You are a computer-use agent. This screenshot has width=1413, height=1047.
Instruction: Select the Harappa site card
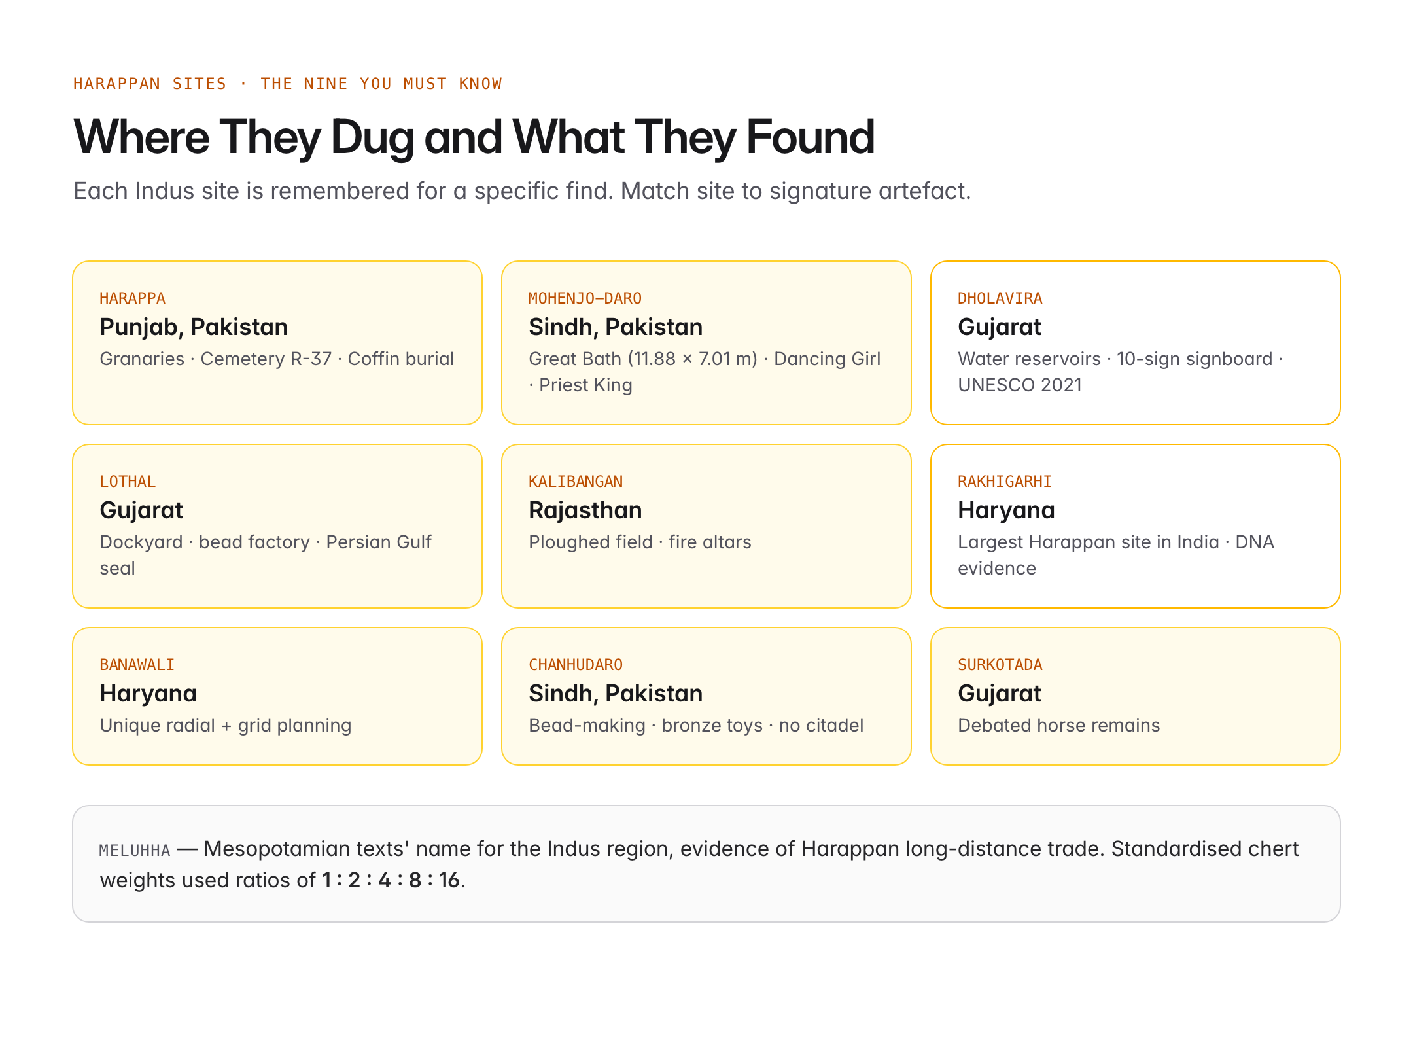(x=277, y=343)
